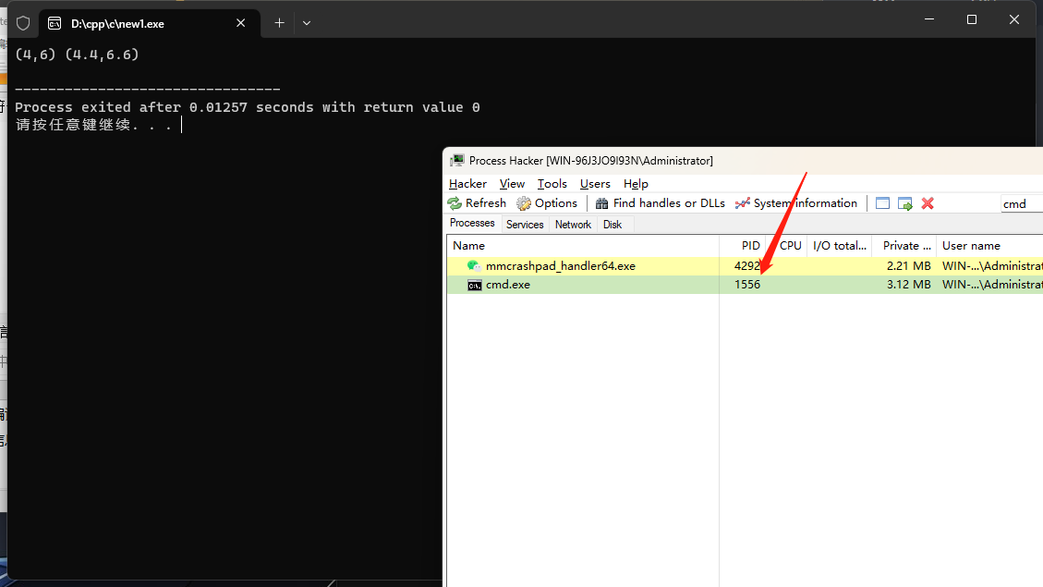Click the 2.21 MB private bytes value

coord(909,266)
